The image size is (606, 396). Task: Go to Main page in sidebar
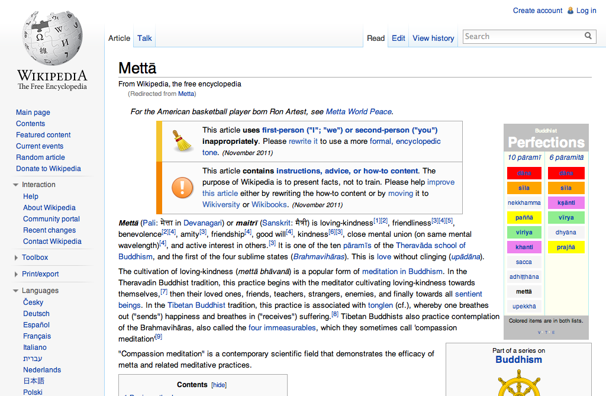[x=33, y=112]
